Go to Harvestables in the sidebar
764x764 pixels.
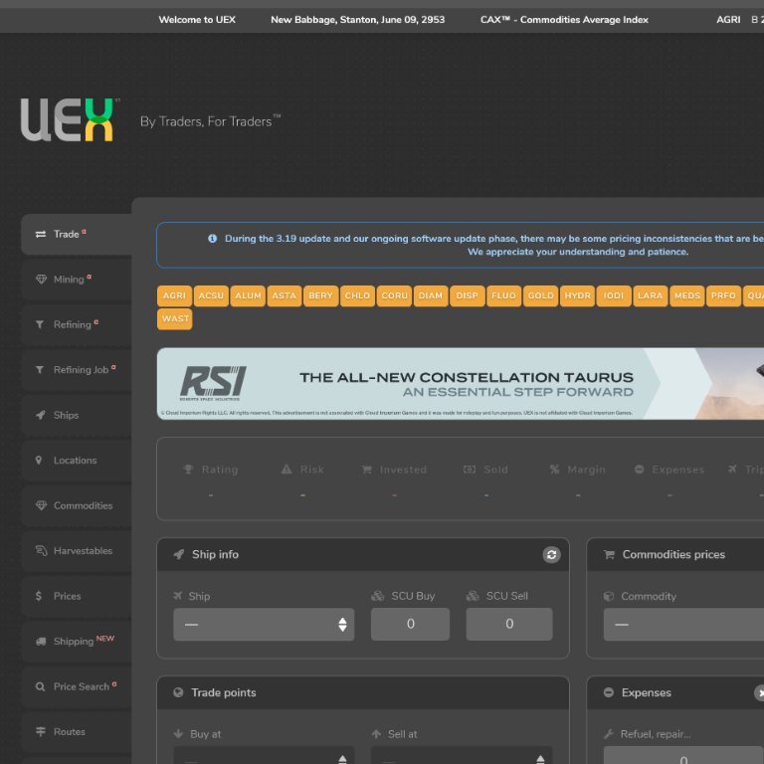pos(83,551)
